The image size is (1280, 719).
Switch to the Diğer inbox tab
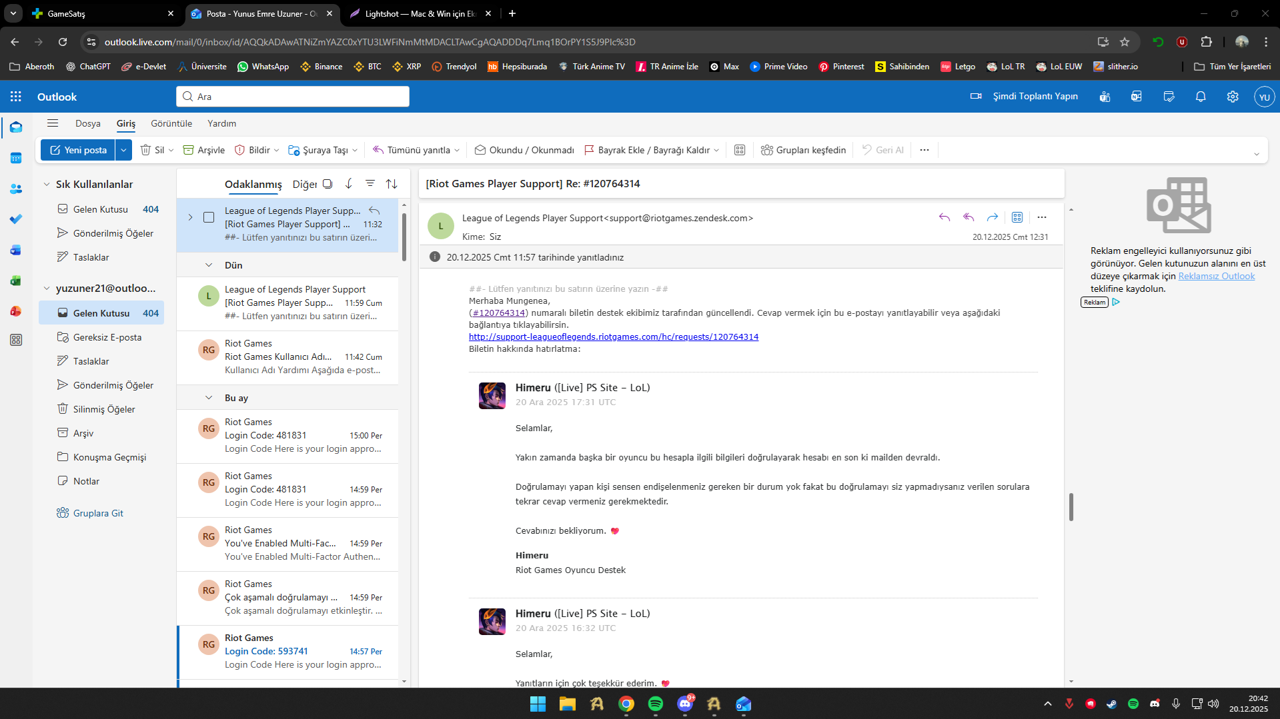pos(305,184)
